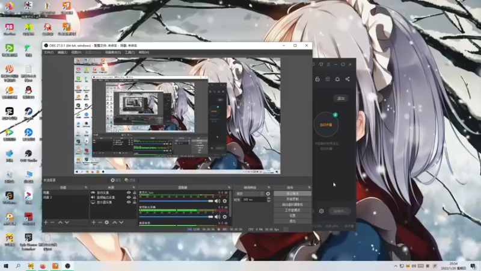Click the 启动虚拟摄像机 button
481x271 pixels.
[292, 205]
